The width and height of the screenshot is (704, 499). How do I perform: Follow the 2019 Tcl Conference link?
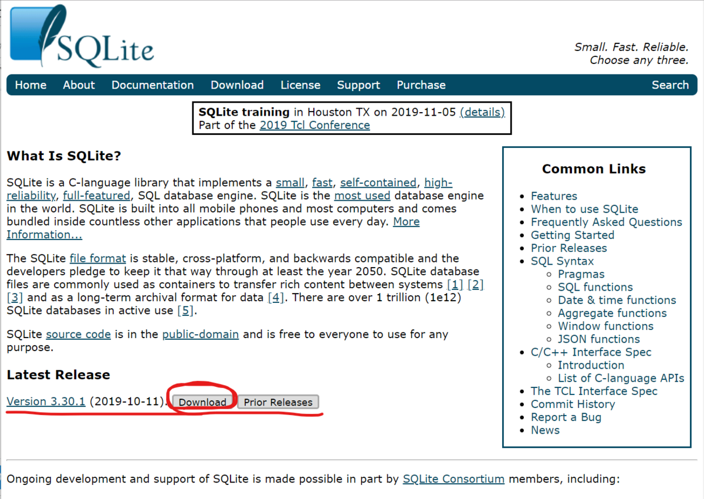(x=314, y=125)
